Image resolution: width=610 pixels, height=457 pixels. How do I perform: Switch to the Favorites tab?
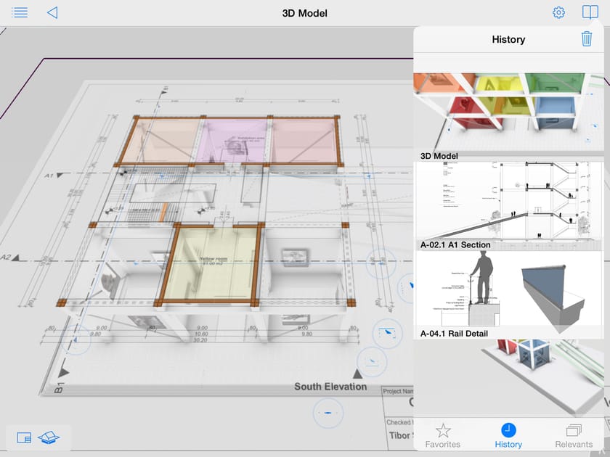pyautogui.click(x=444, y=436)
